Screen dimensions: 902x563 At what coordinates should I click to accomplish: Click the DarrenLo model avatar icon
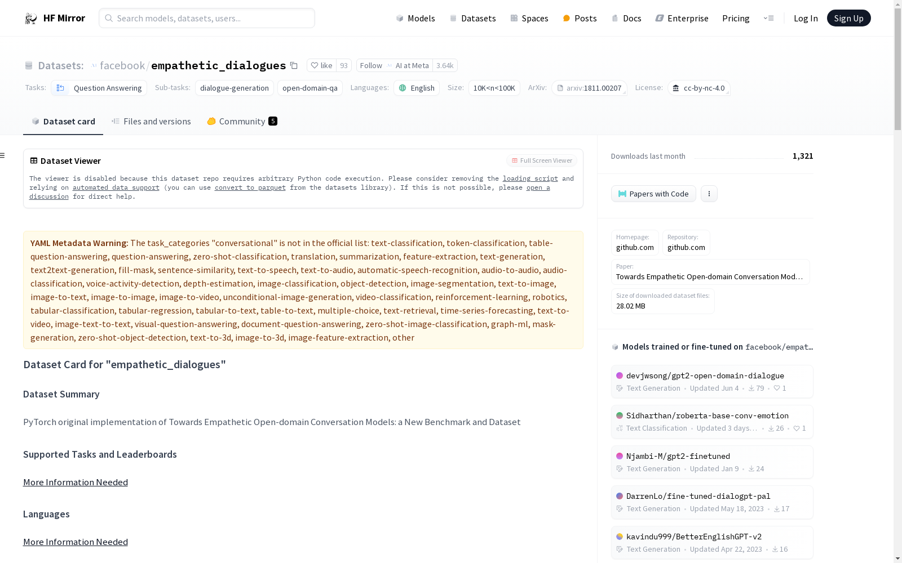[x=620, y=496]
